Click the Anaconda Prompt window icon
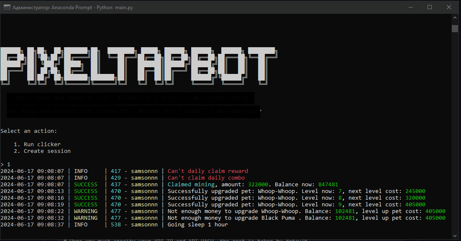Screen dimensions: 461x241 (7, 7)
